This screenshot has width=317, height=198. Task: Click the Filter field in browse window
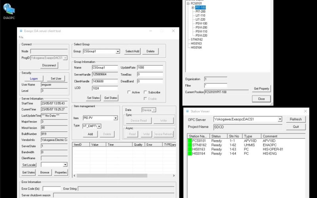[x=216, y=86]
